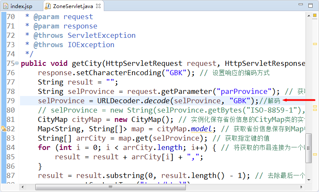Click the horizontal scrollbar right arrow

(302, 187)
